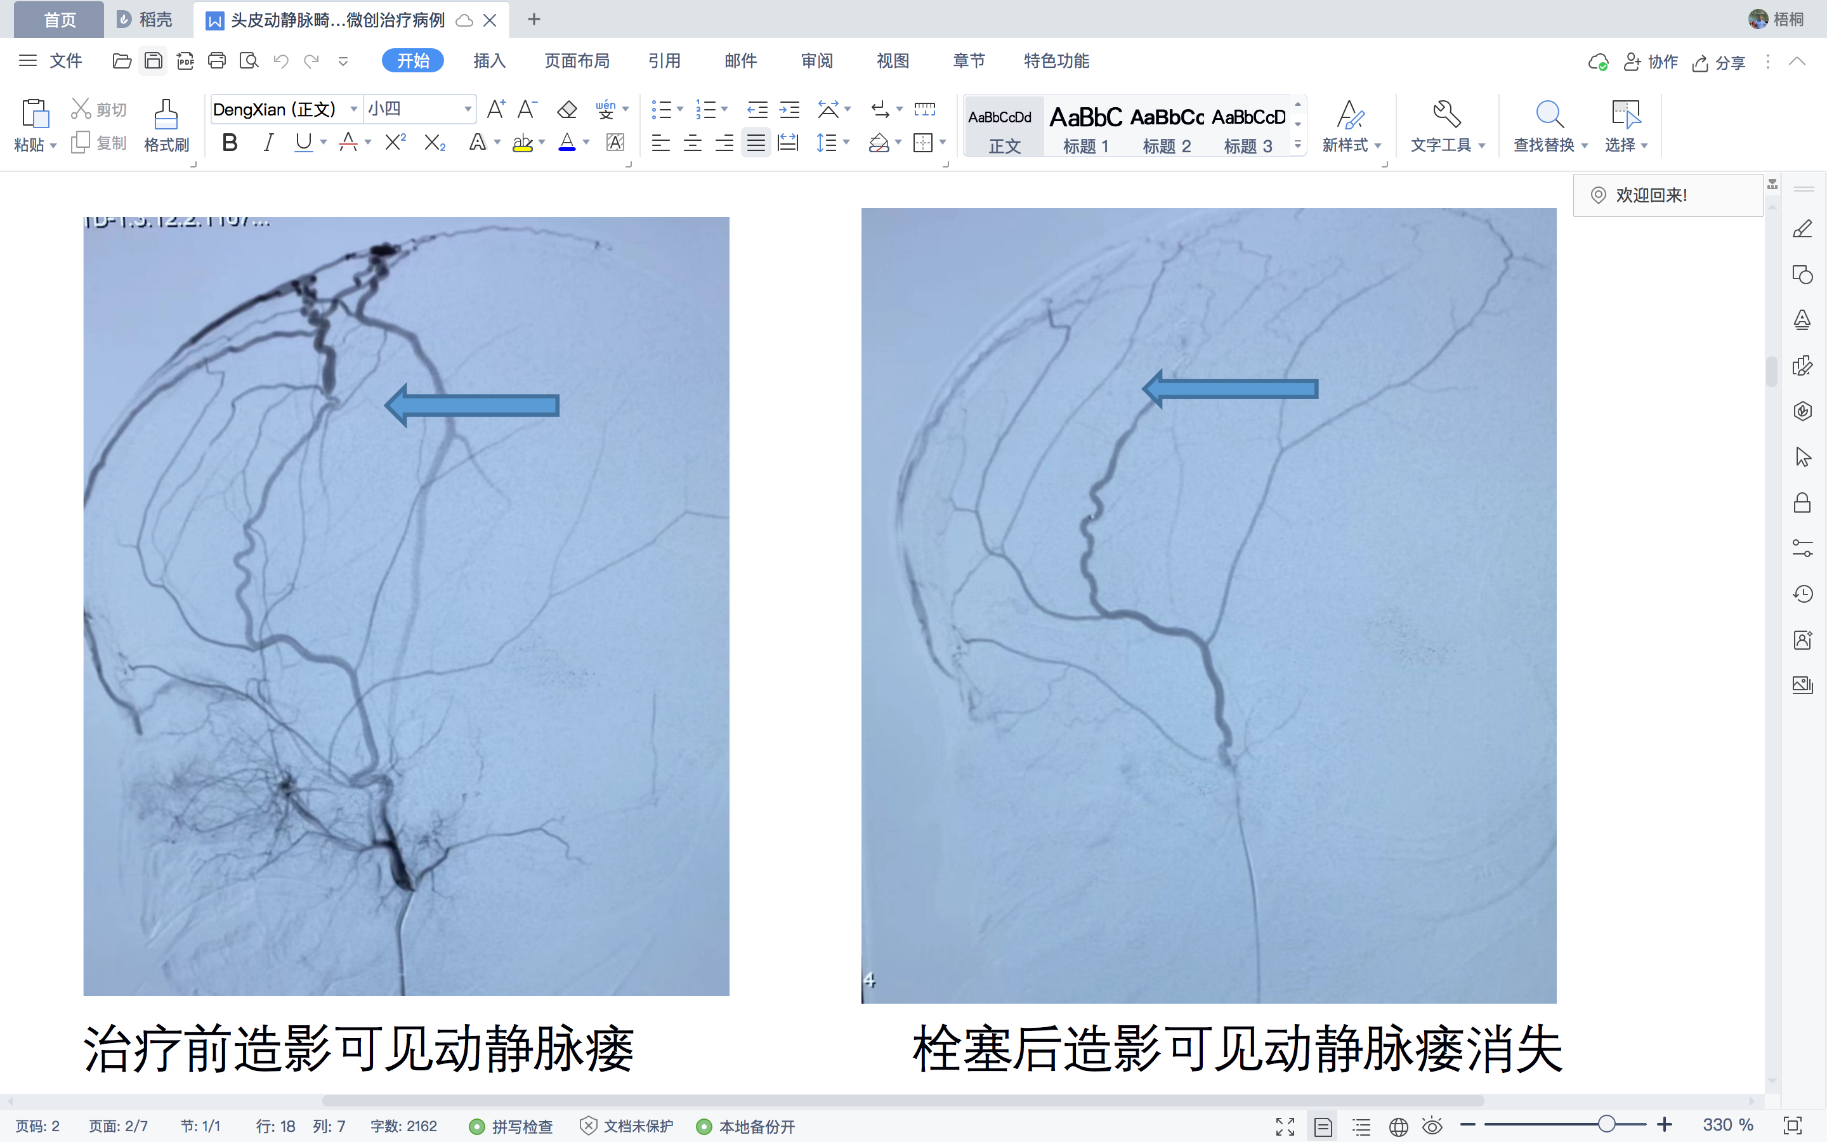Apply yellow text highlight color
The height and width of the screenshot is (1142, 1827).
coord(523,142)
